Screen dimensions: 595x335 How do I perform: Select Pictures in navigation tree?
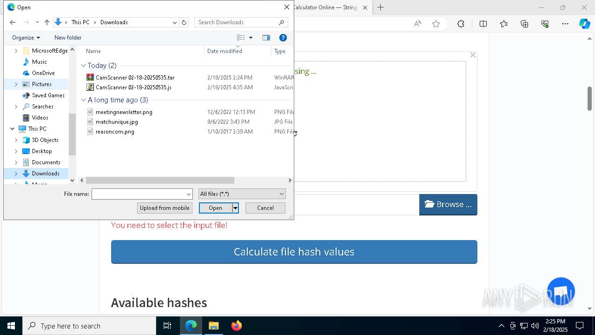[41, 84]
